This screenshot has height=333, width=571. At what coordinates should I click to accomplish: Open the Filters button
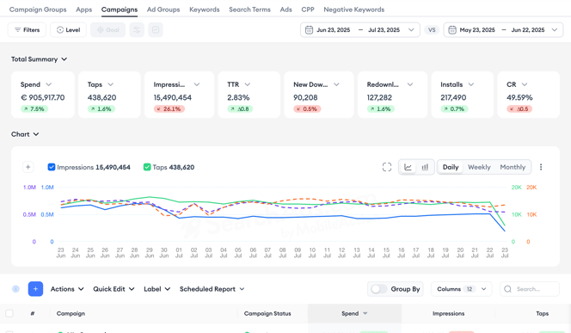(x=27, y=30)
